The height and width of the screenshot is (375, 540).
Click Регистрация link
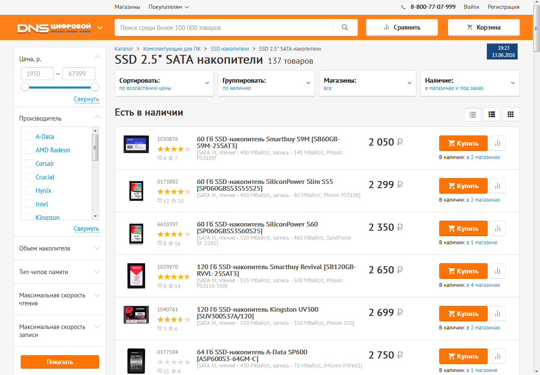[504, 7]
